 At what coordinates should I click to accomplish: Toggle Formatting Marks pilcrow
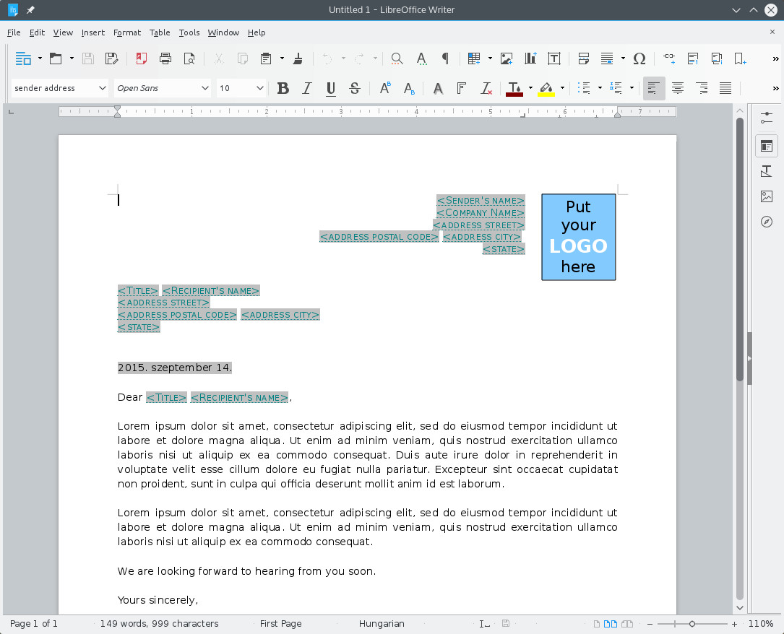click(x=445, y=58)
